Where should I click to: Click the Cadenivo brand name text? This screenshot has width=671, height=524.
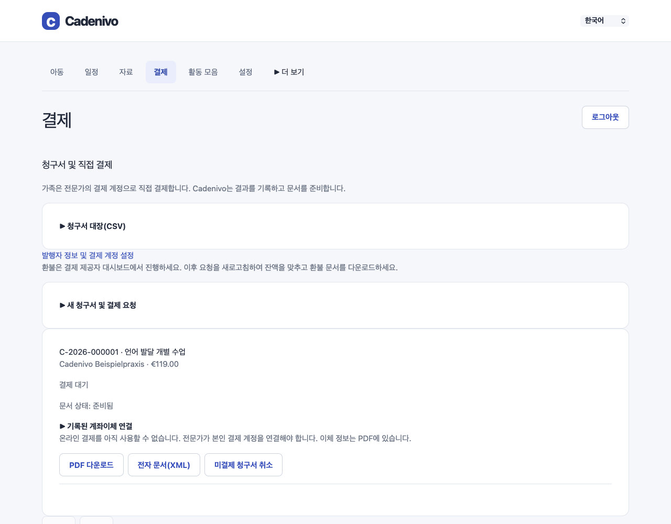[x=92, y=21]
